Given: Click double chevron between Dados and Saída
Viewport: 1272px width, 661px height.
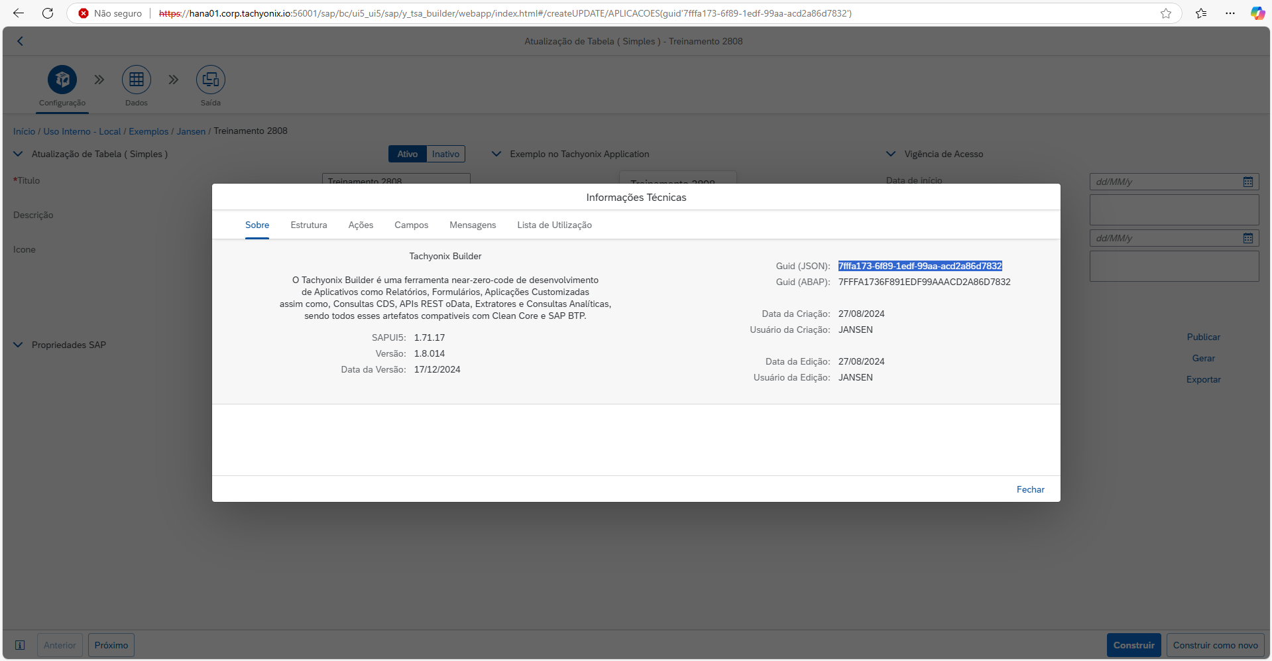Looking at the screenshot, I should click(x=174, y=80).
